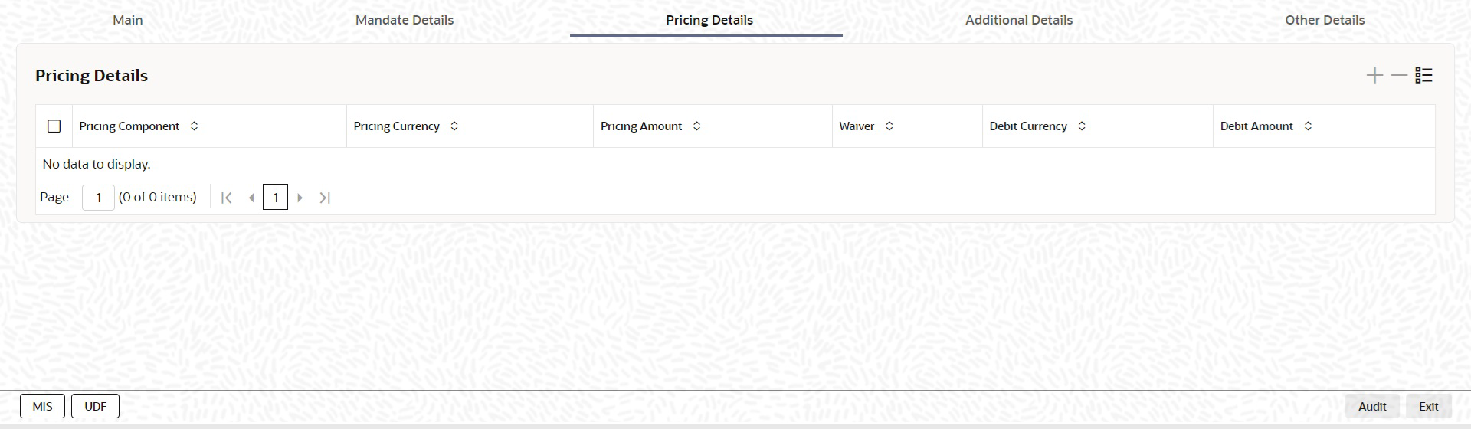Go to last page of results
The height and width of the screenshot is (429, 1471).
coord(325,198)
